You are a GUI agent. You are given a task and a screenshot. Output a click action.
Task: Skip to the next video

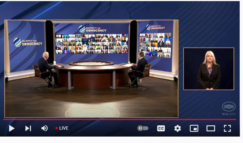[x=28, y=128]
